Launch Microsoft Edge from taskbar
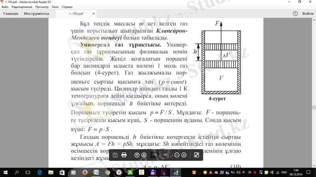Image resolution: width=316 pixels, height=177 pixels. point(40,172)
